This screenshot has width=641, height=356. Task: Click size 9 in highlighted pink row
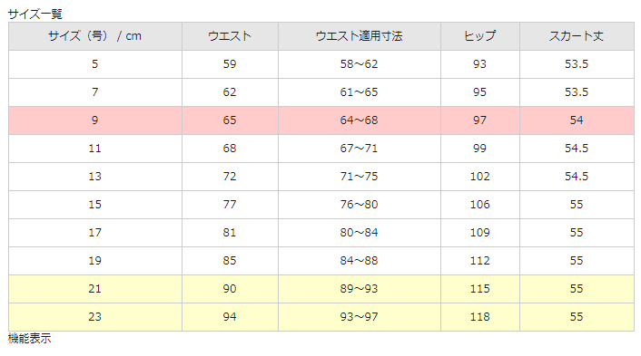pos(94,120)
